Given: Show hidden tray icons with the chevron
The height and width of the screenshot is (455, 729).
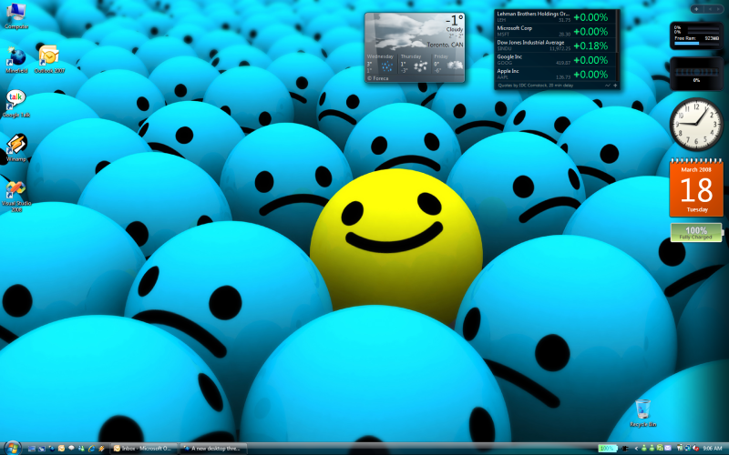Looking at the screenshot, I should click(636, 449).
